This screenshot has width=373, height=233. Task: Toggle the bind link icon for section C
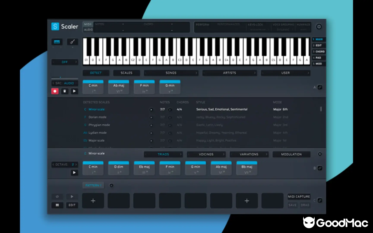pos(320,200)
